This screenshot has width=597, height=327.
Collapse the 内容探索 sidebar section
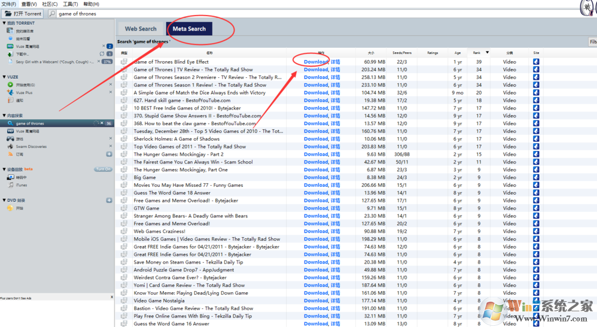point(4,116)
